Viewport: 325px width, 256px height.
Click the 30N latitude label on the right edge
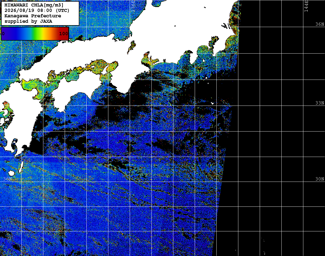320,179
